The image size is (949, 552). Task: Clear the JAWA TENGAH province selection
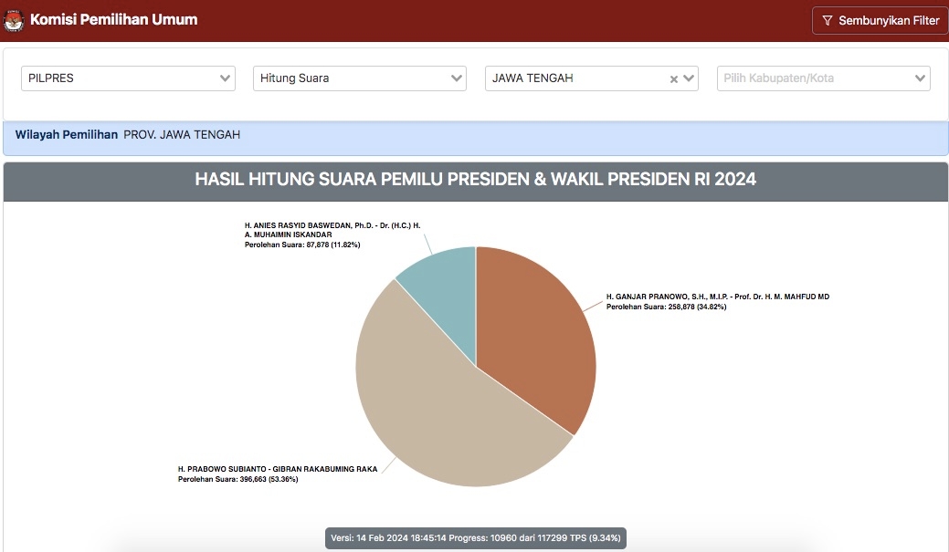click(674, 79)
